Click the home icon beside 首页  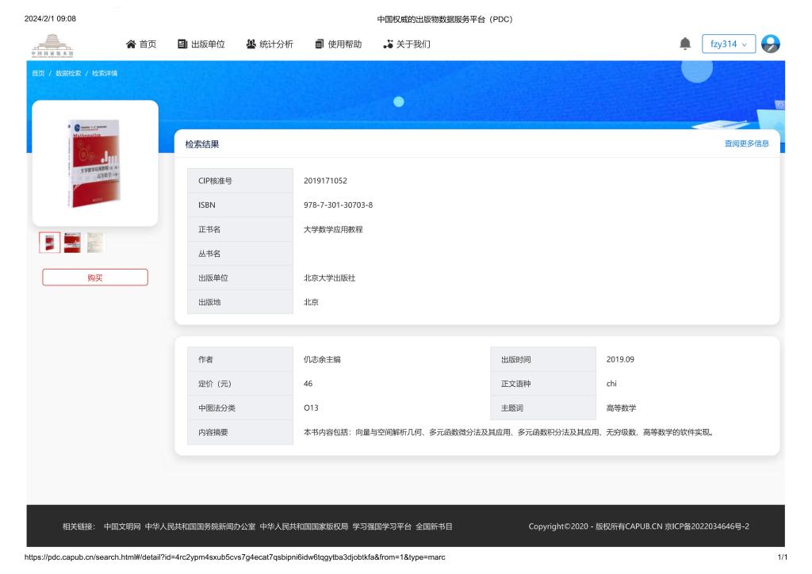tap(131, 44)
